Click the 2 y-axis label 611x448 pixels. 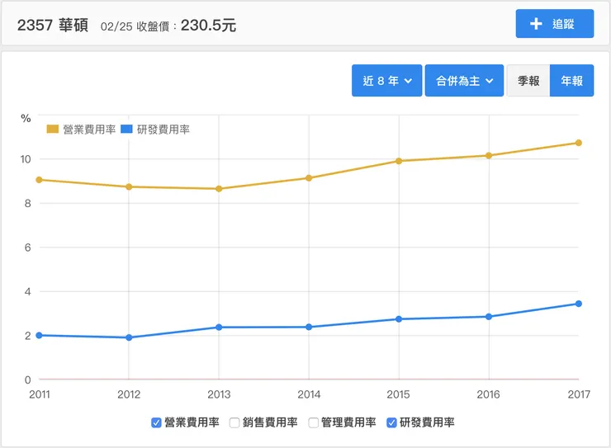[28, 336]
